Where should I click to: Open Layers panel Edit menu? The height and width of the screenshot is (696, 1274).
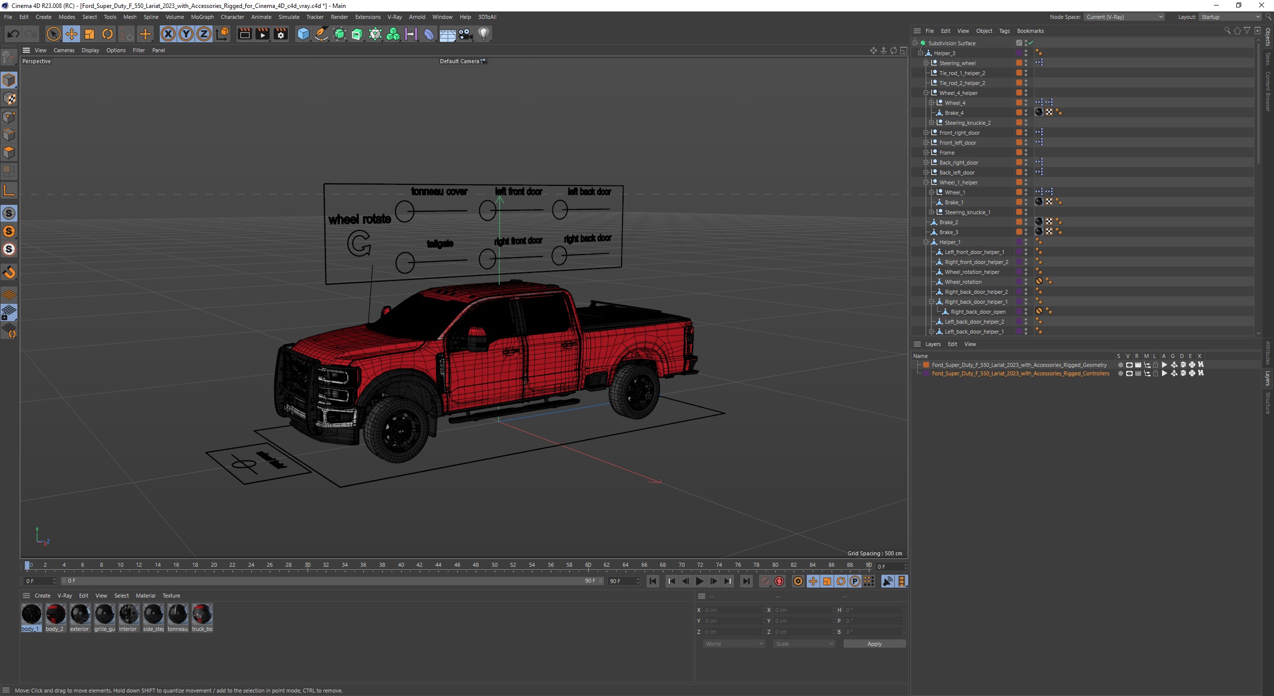952,344
